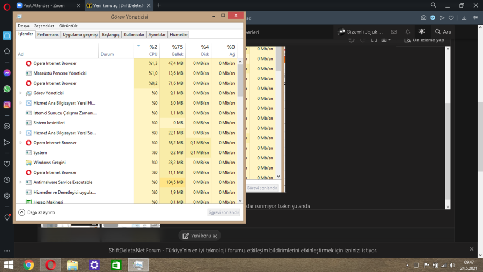Switch to the Post Attendee - Zoom tab
The image size is (483, 272).
[x=44, y=5]
